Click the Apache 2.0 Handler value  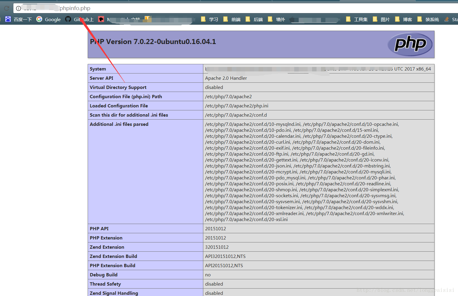tap(226, 78)
